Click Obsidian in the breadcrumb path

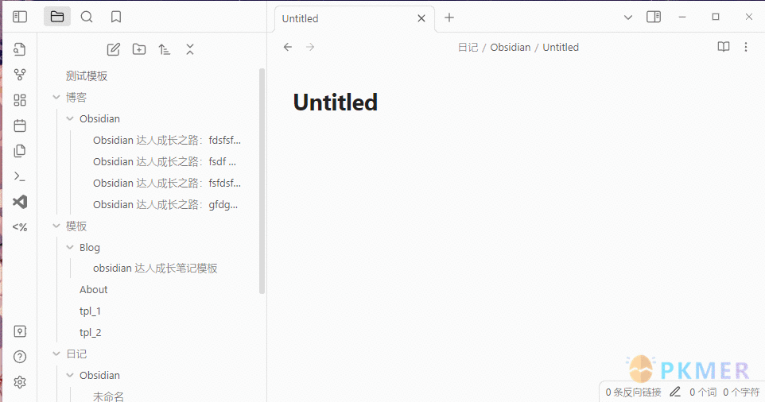(x=511, y=47)
